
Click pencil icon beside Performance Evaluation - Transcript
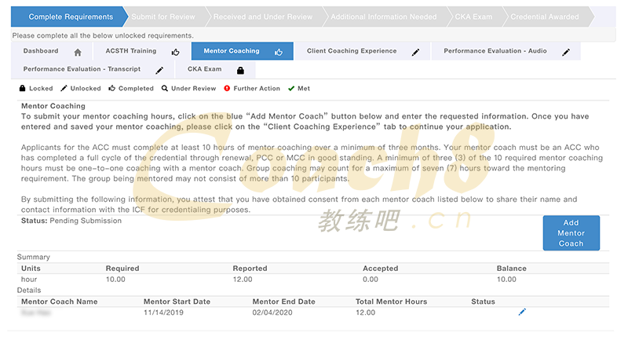(160, 71)
